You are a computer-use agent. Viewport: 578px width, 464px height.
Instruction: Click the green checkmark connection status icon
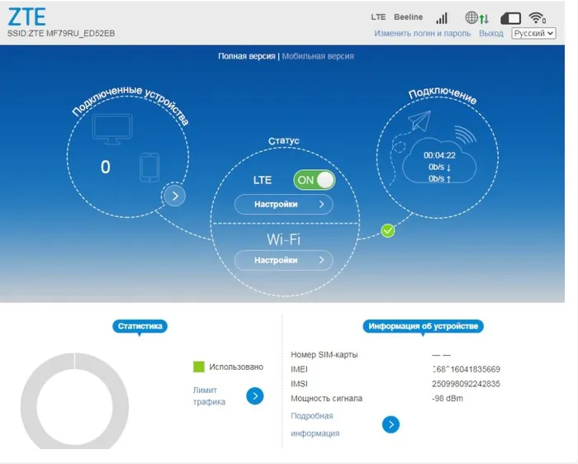388,230
